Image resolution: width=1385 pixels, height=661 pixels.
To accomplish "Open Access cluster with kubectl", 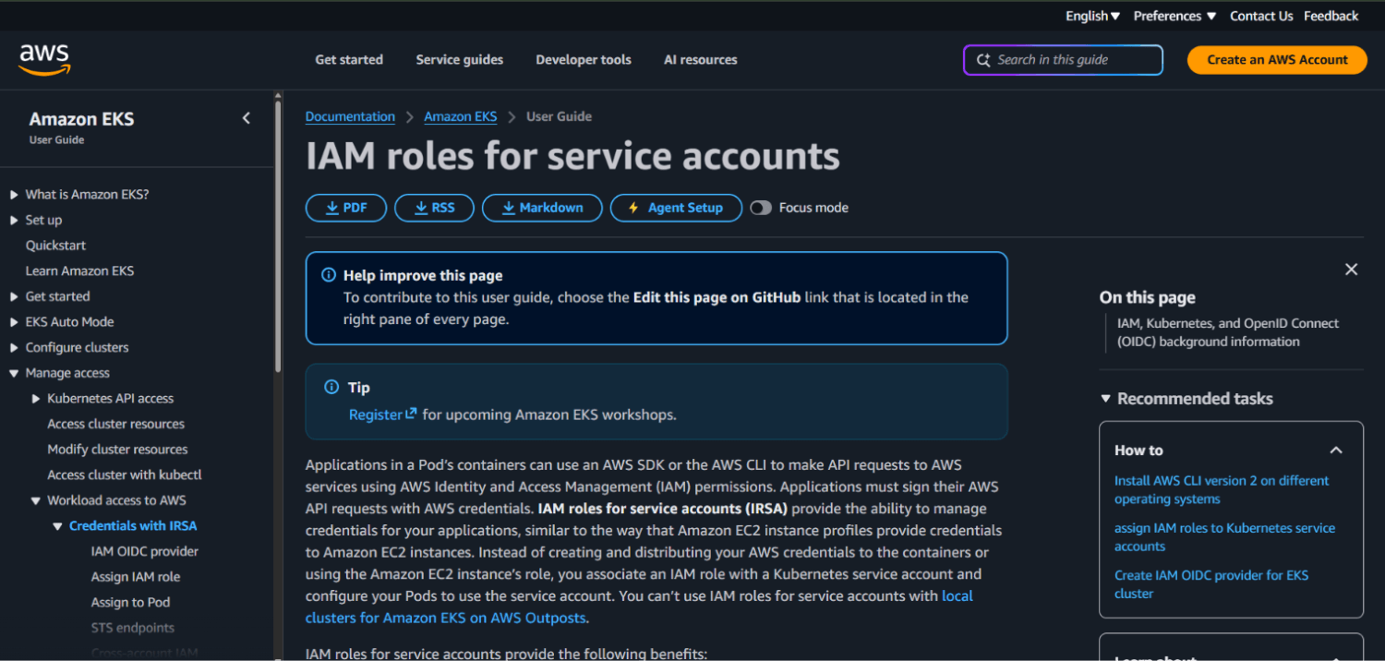I will [125, 475].
